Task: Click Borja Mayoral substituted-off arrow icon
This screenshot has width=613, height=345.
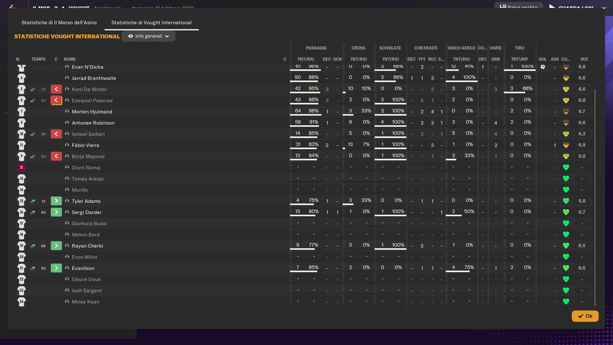Action: (x=56, y=156)
